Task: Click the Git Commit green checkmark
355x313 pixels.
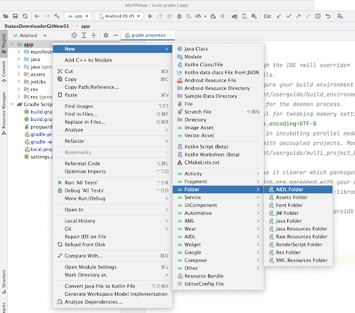Action: (288, 16)
